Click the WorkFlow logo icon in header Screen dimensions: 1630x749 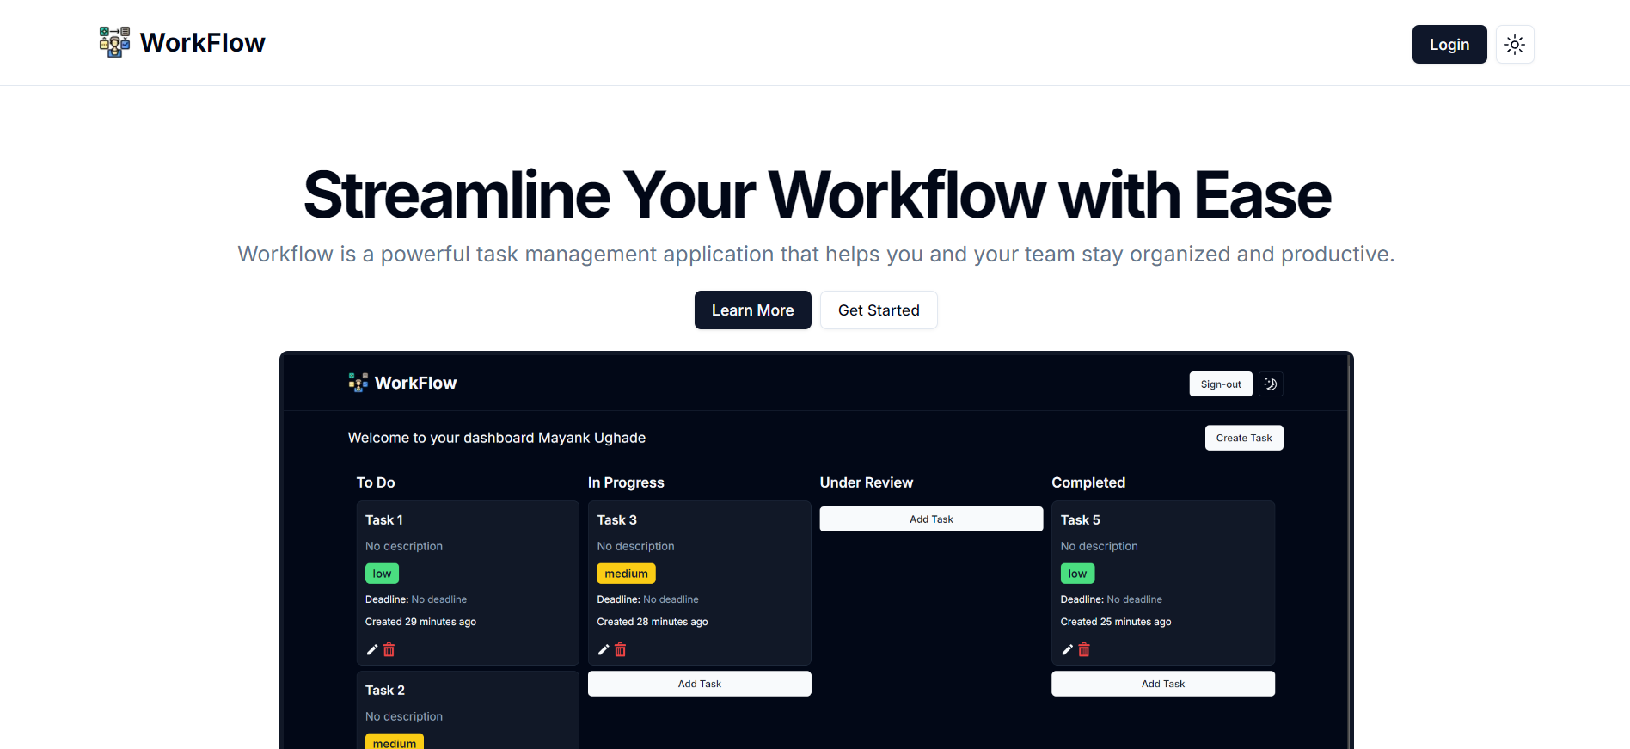[114, 42]
